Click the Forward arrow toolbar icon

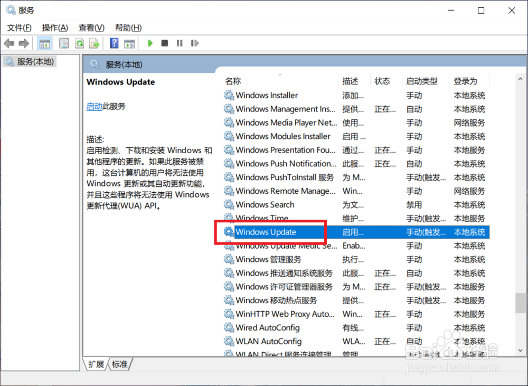(x=24, y=43)
